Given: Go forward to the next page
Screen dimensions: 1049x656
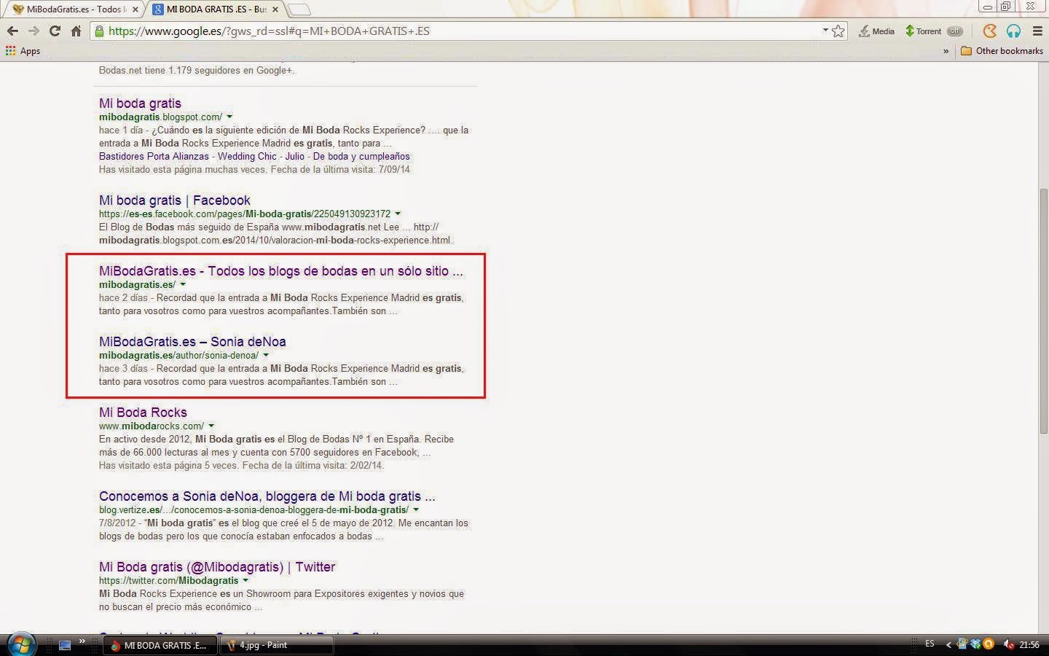Looking at the screenshot, I should (34, 31).
